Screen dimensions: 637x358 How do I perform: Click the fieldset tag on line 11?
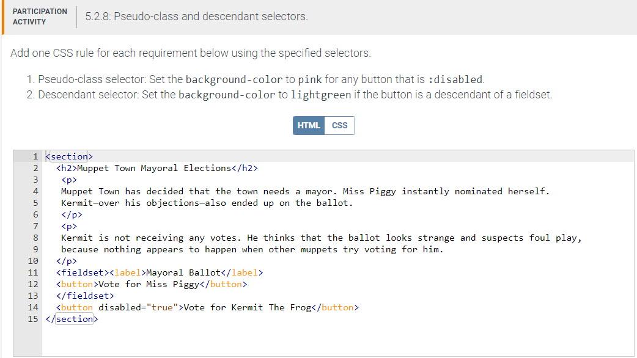pos(81,272)
